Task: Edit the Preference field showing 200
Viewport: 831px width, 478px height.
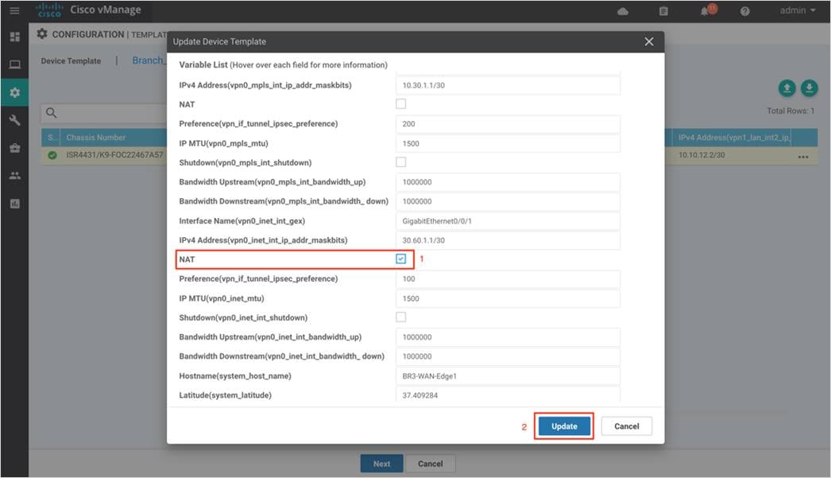Action: click(508, 124)
